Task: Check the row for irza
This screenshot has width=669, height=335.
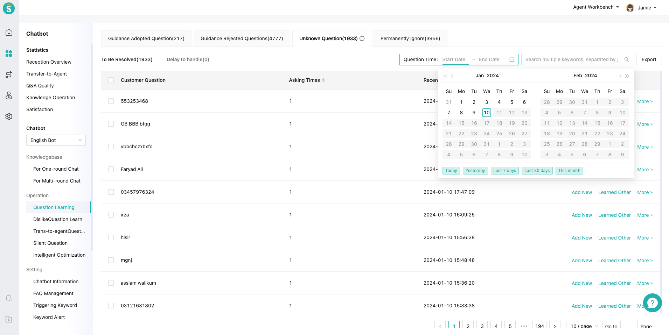Action: 111,215
